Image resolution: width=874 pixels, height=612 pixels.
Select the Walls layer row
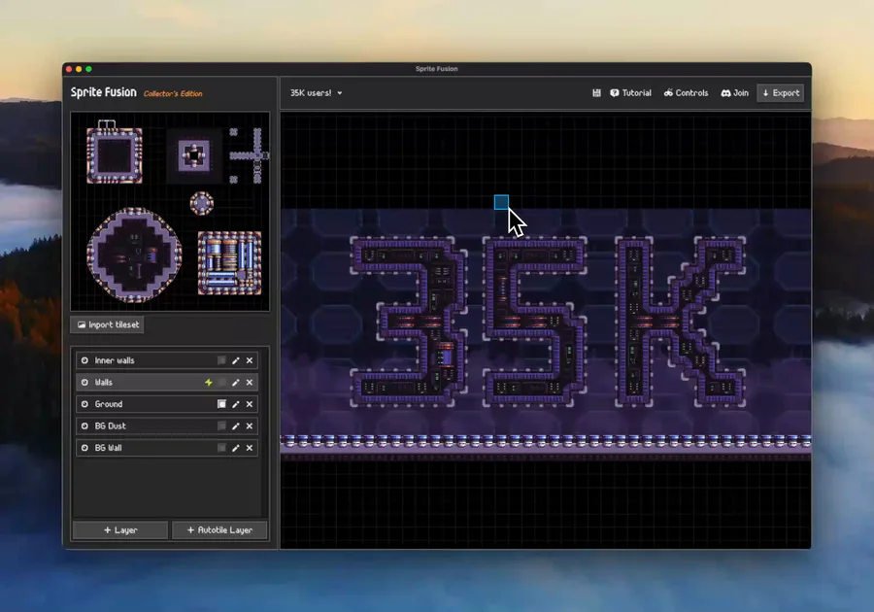pos(167,383)
